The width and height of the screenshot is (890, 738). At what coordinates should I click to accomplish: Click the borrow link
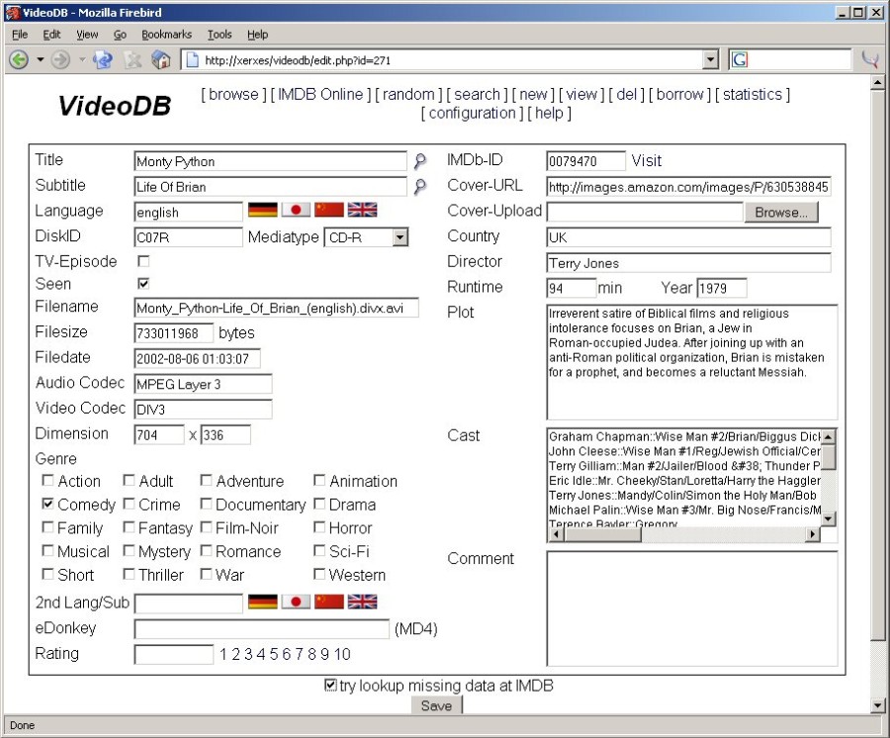click(680, 94)
